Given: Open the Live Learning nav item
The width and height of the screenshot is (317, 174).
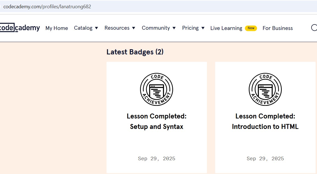Looking at the screenshot, I should click(x=226, y=28).
